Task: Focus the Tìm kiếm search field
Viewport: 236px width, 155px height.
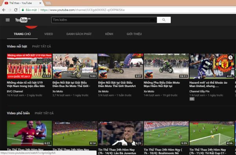Action: (x=104, y=20)
